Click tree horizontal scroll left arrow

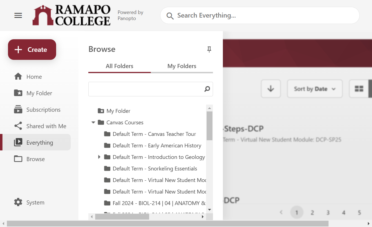92,217
